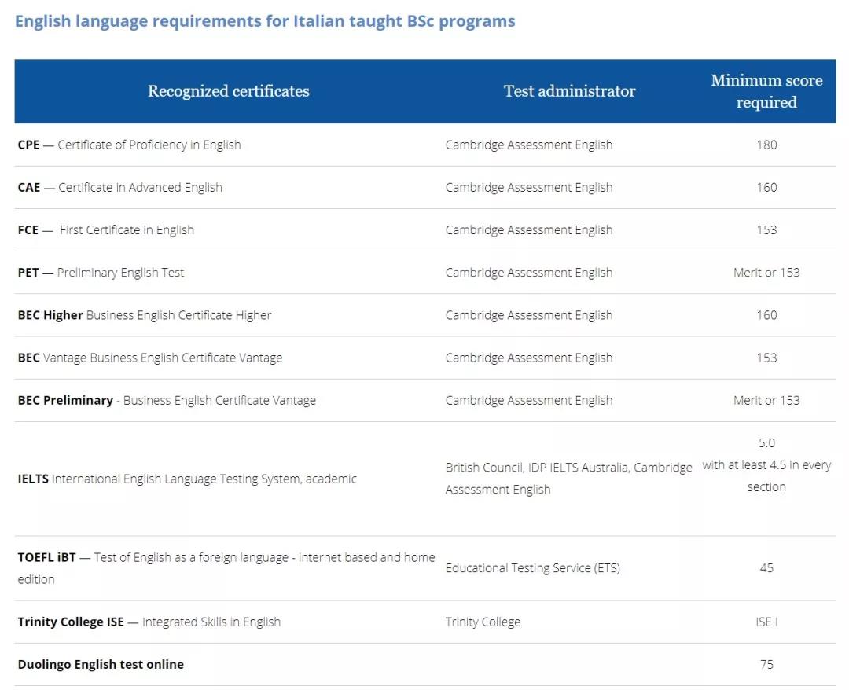The image size is (849, 690).
Task: Click the PET Preliminary English Test entry
Action: [101, 273]
